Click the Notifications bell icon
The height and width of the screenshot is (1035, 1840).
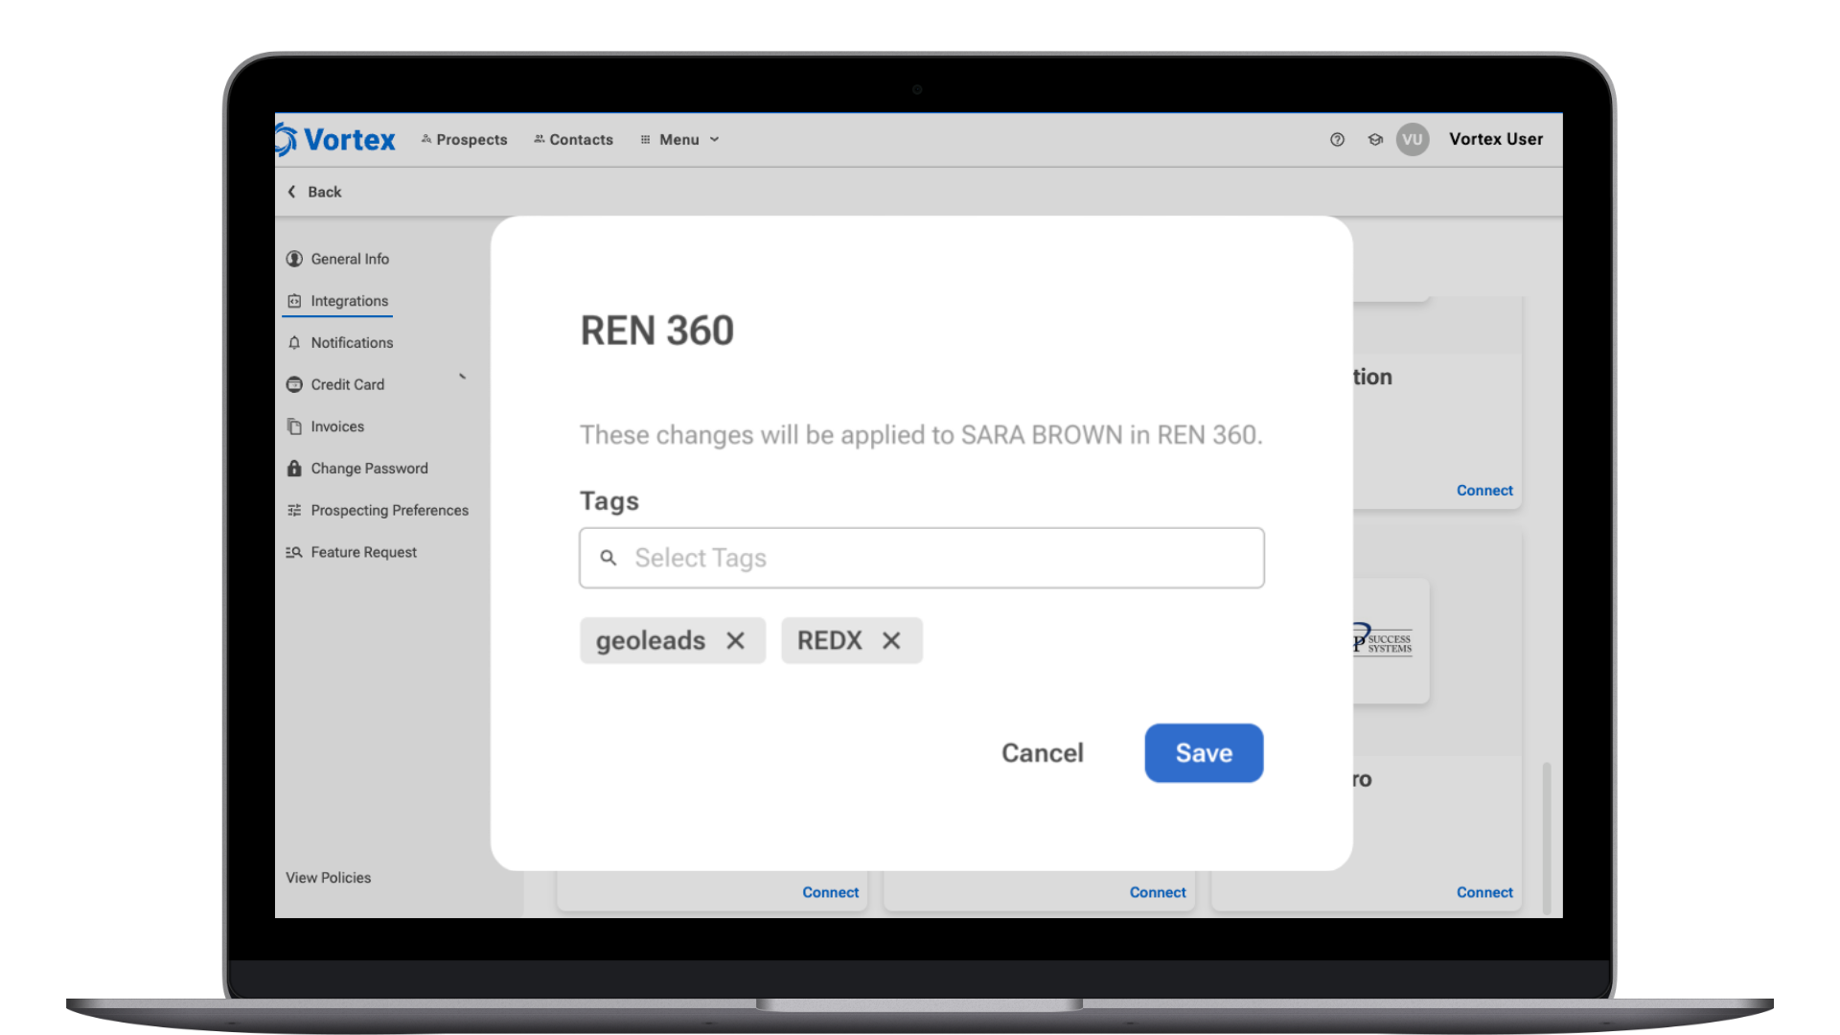coord(294,343)
